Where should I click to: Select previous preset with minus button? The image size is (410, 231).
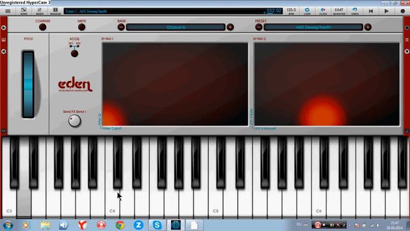[x=259, y=27]
